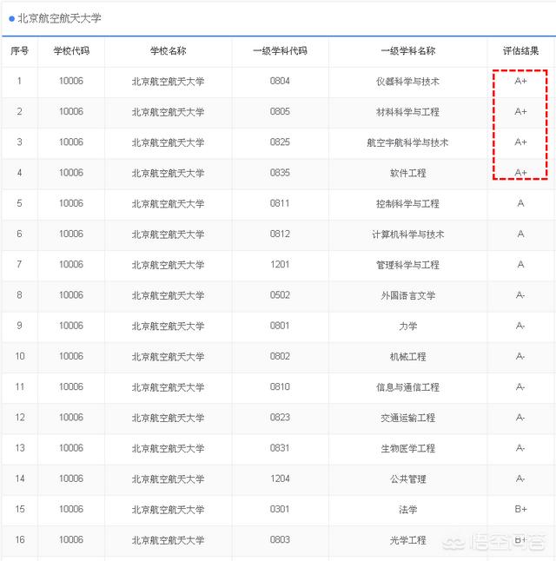
Task: Click the A- result for 公共管理
Action: (520, 479)
